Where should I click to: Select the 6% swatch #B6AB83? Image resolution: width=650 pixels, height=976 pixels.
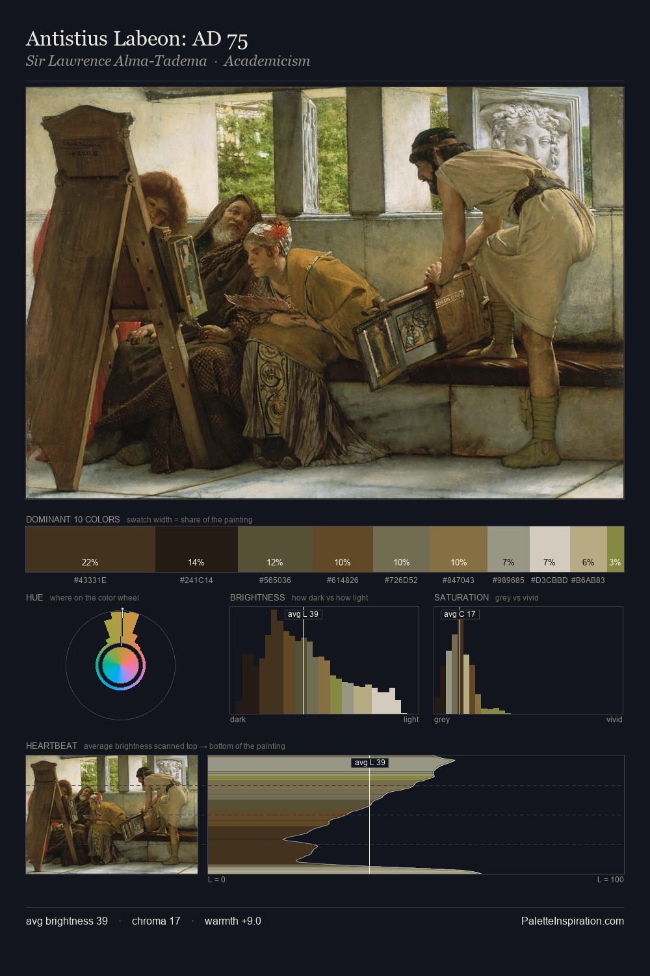tap(588, 549)
